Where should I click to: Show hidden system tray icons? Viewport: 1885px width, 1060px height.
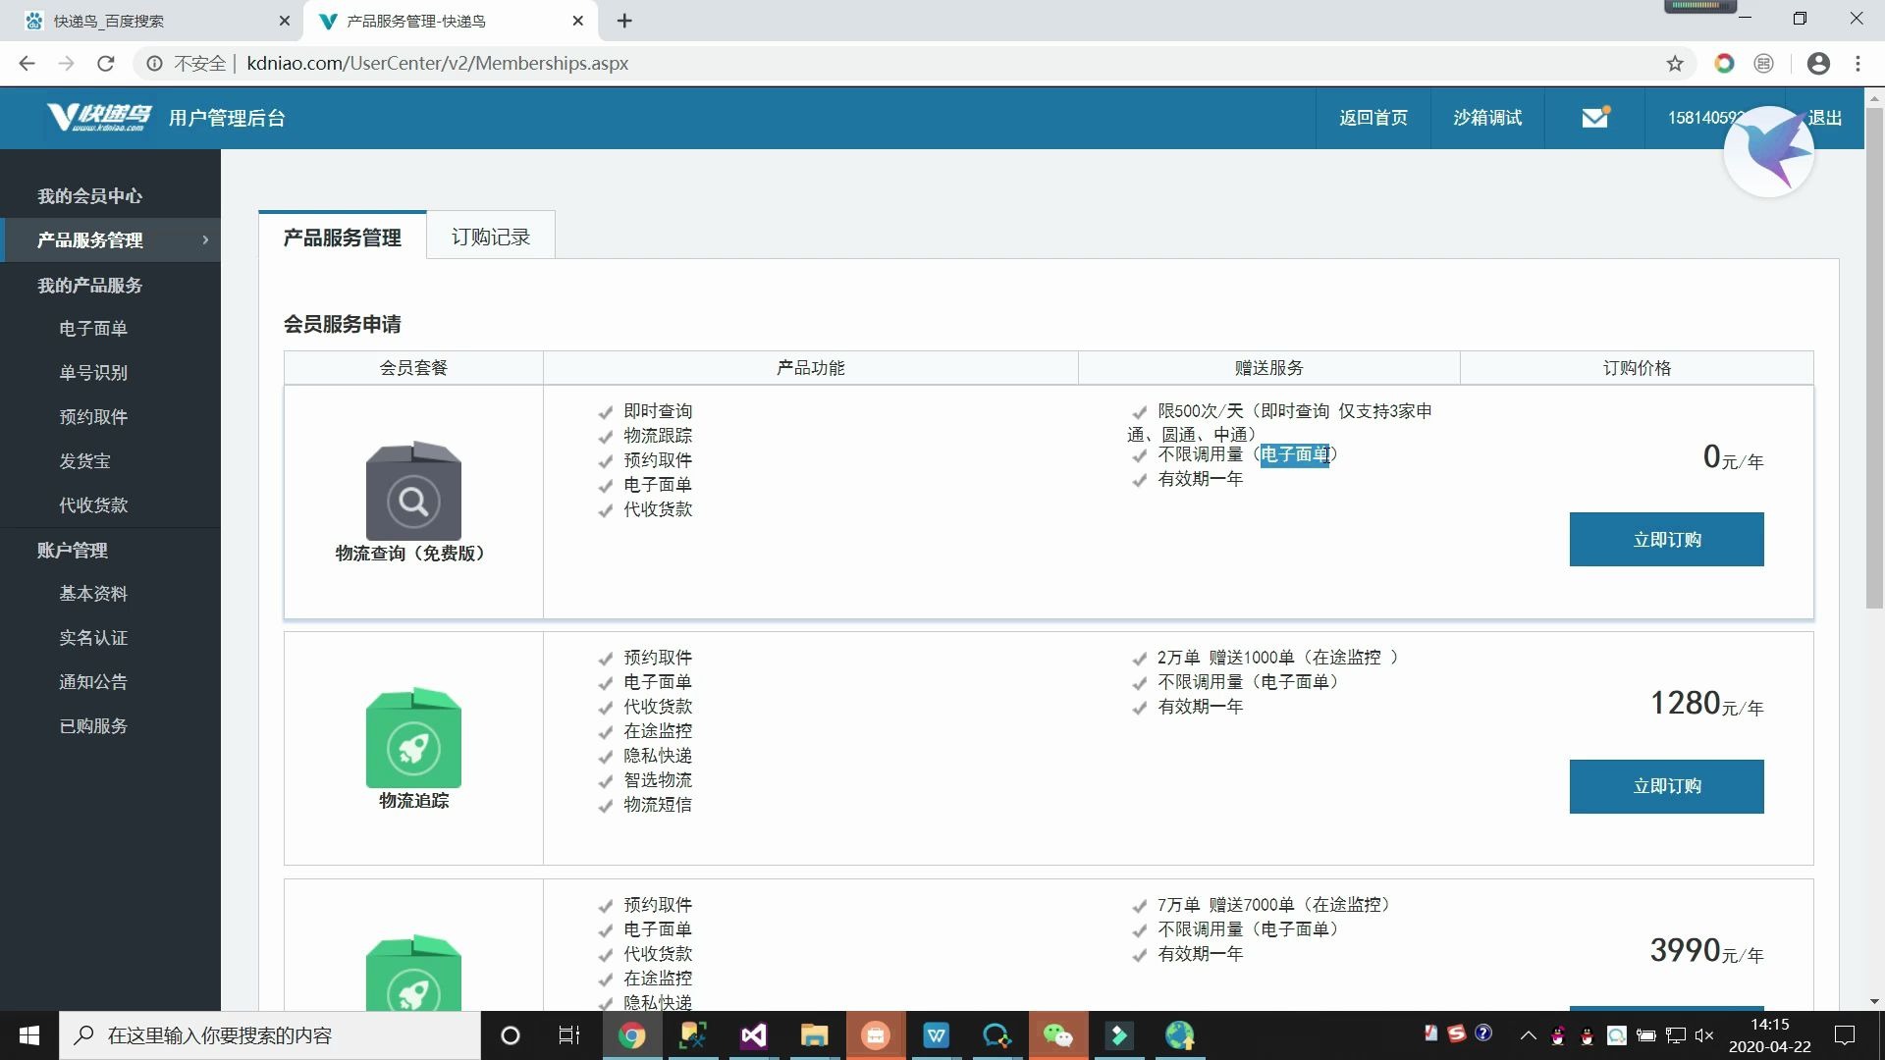click(x=1528, y=1035)
